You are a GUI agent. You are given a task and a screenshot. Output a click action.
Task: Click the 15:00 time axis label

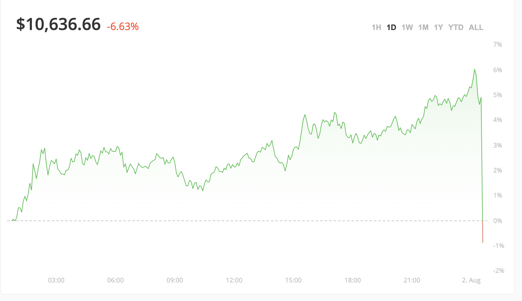point(293,280)
